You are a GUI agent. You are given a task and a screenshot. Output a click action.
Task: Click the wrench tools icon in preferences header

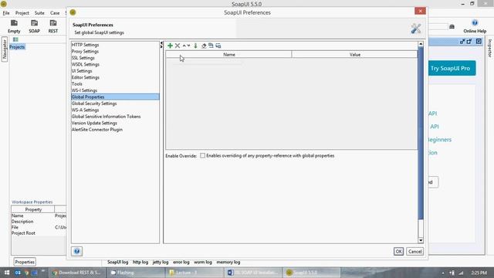click(x=416, y=29)
